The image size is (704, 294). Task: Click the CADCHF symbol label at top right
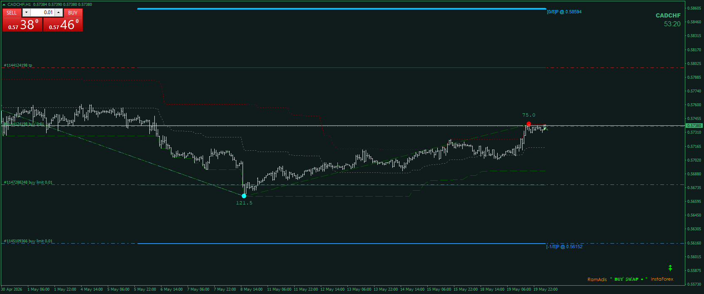coord(668,15)
